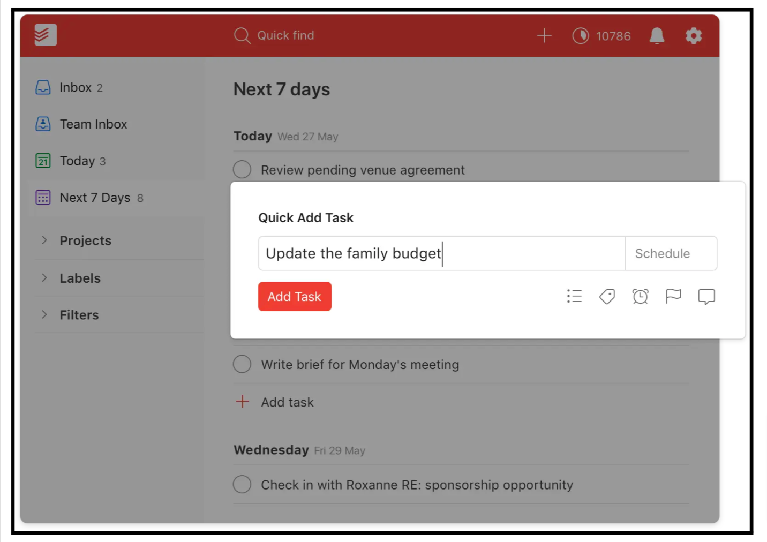Complete the 'Review pending venue agreement' task
Image resolution: width=767 pixels, height=542 pixels.
pyautogui.click(x=242, y=169)
